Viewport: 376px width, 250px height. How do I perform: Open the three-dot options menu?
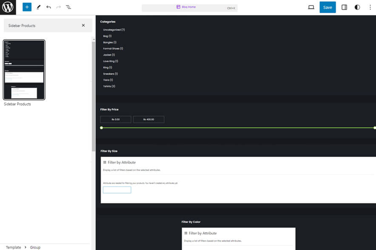(x=370, y=7)
